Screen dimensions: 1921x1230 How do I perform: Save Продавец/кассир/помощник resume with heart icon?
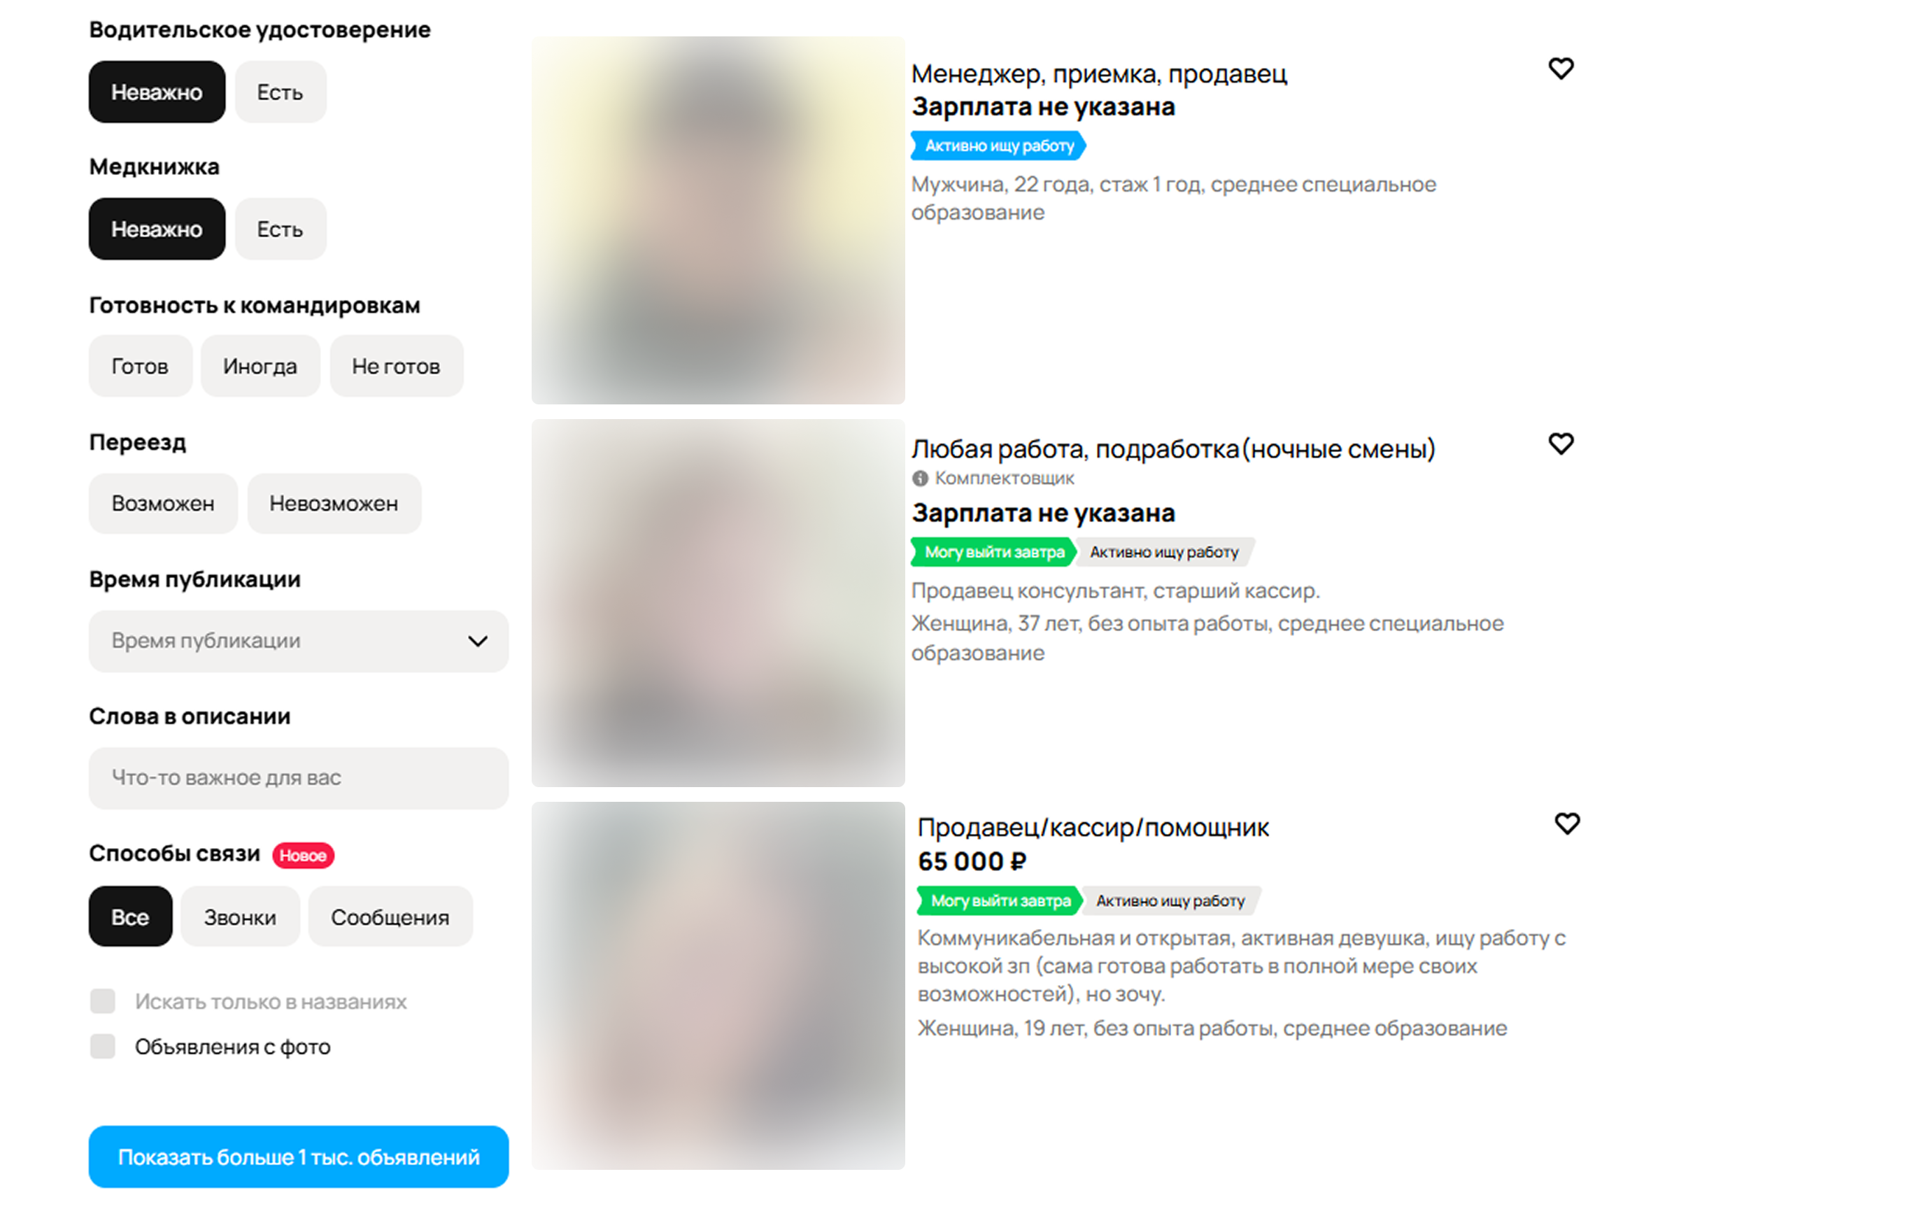(1567, 823)
